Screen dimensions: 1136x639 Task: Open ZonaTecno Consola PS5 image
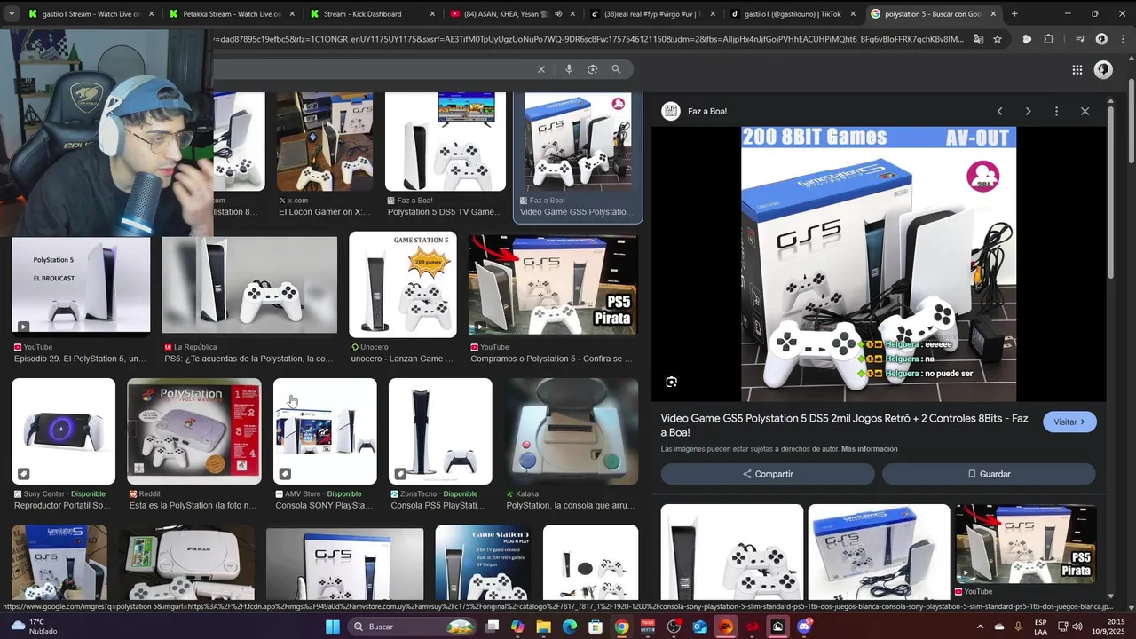coord(440,431)
